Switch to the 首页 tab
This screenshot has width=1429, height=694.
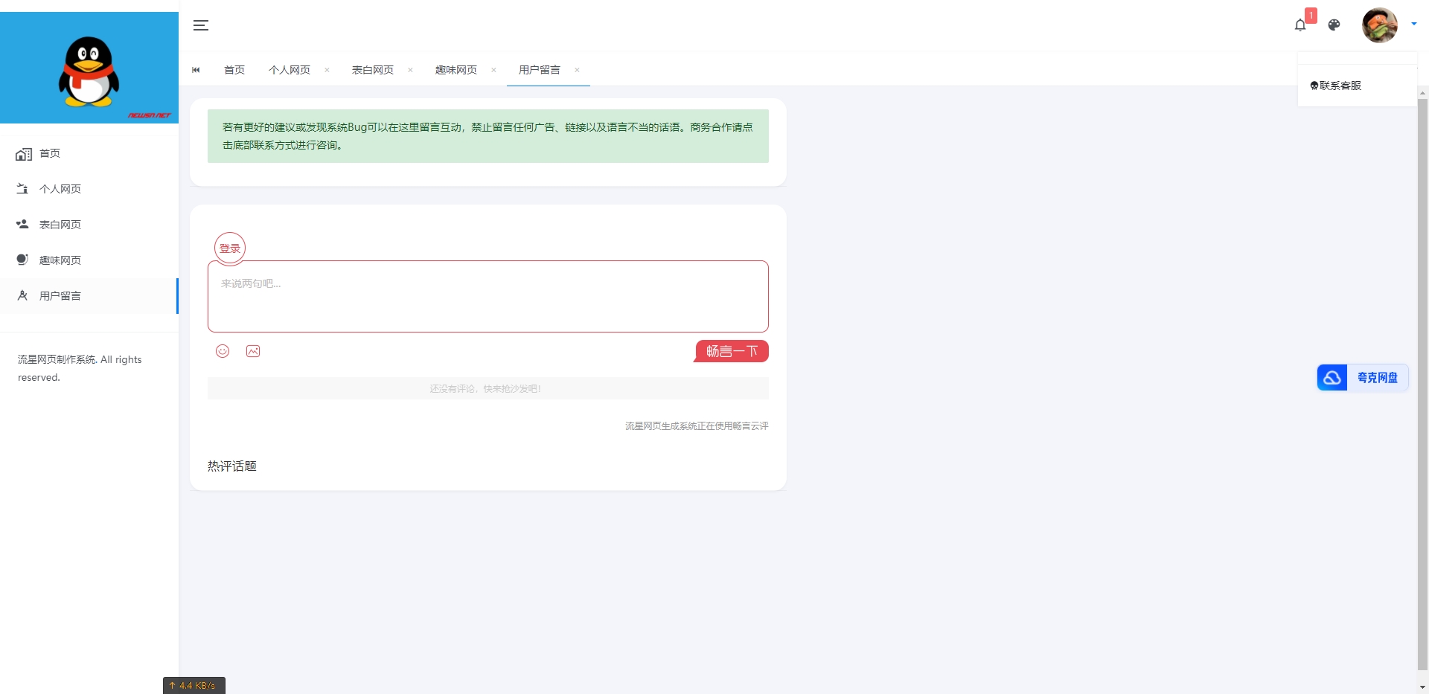tap(234, 70)
